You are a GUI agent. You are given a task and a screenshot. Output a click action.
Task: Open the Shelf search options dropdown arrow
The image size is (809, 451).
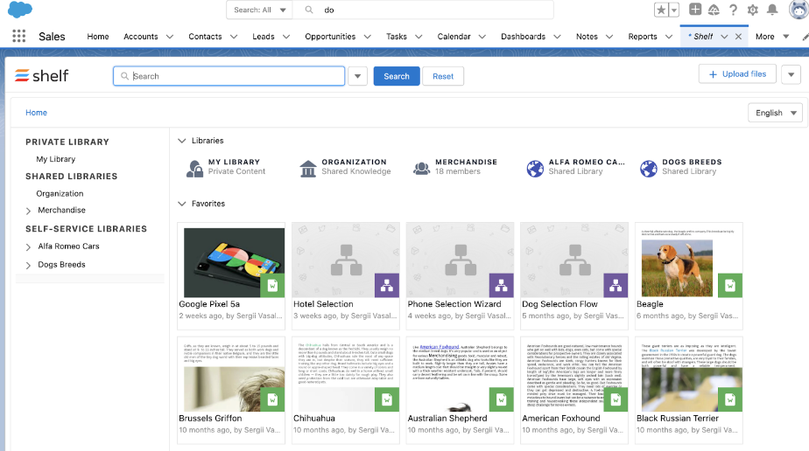[x=357, y=76]
